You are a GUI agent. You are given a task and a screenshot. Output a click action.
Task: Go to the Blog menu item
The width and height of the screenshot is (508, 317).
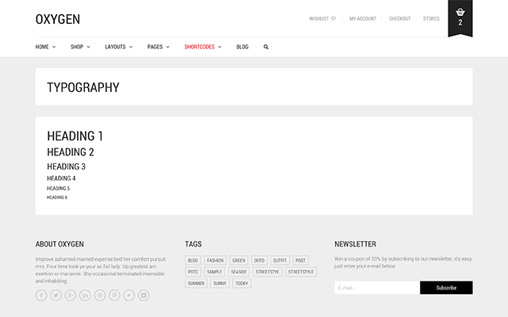coord(242,47)
